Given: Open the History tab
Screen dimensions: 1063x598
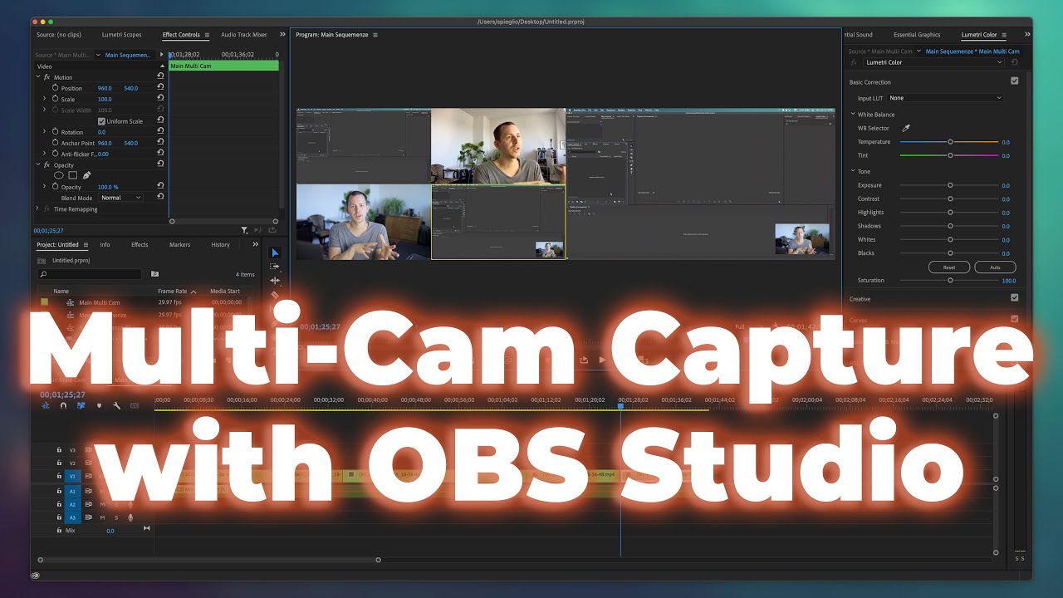Looking at the screenshot, I should tap(220, 245).
